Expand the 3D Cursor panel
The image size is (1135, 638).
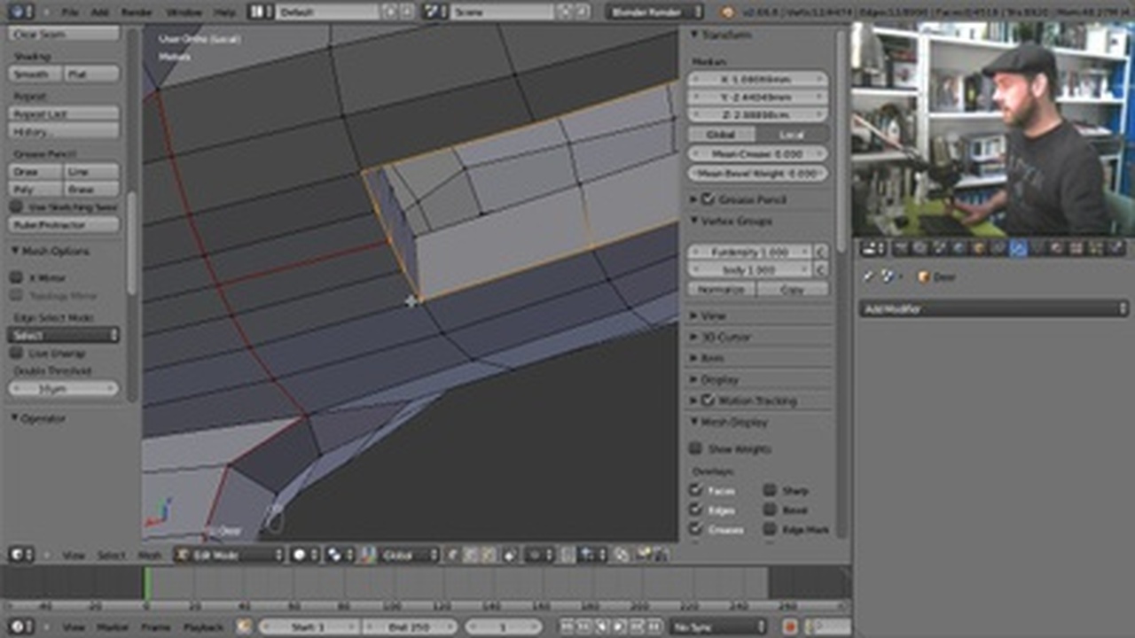[x=726, y=337]
